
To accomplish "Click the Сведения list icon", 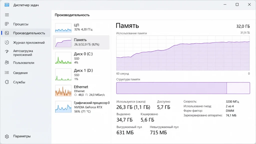I will pyautogui.click(x=7, y=73).
